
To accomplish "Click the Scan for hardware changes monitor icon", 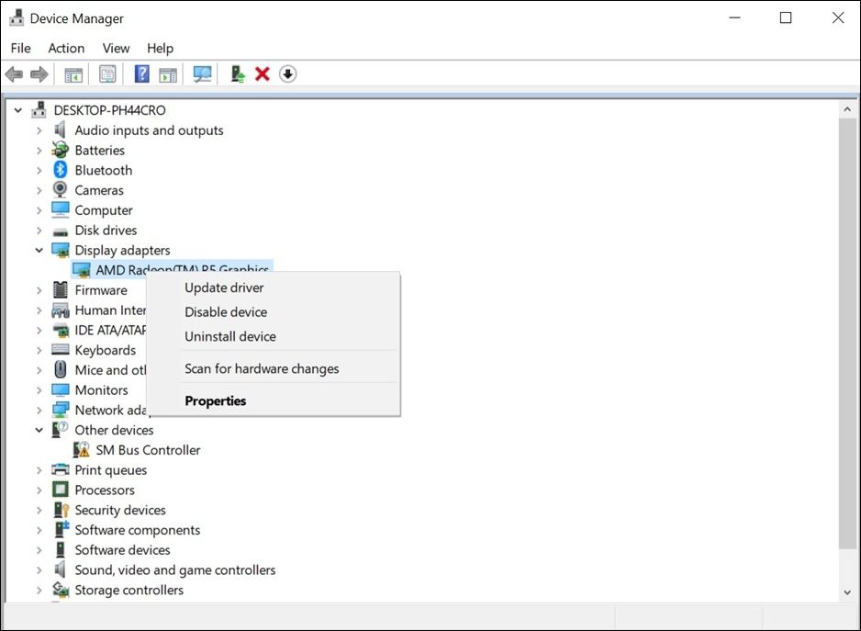I will (x=202, y=74).
